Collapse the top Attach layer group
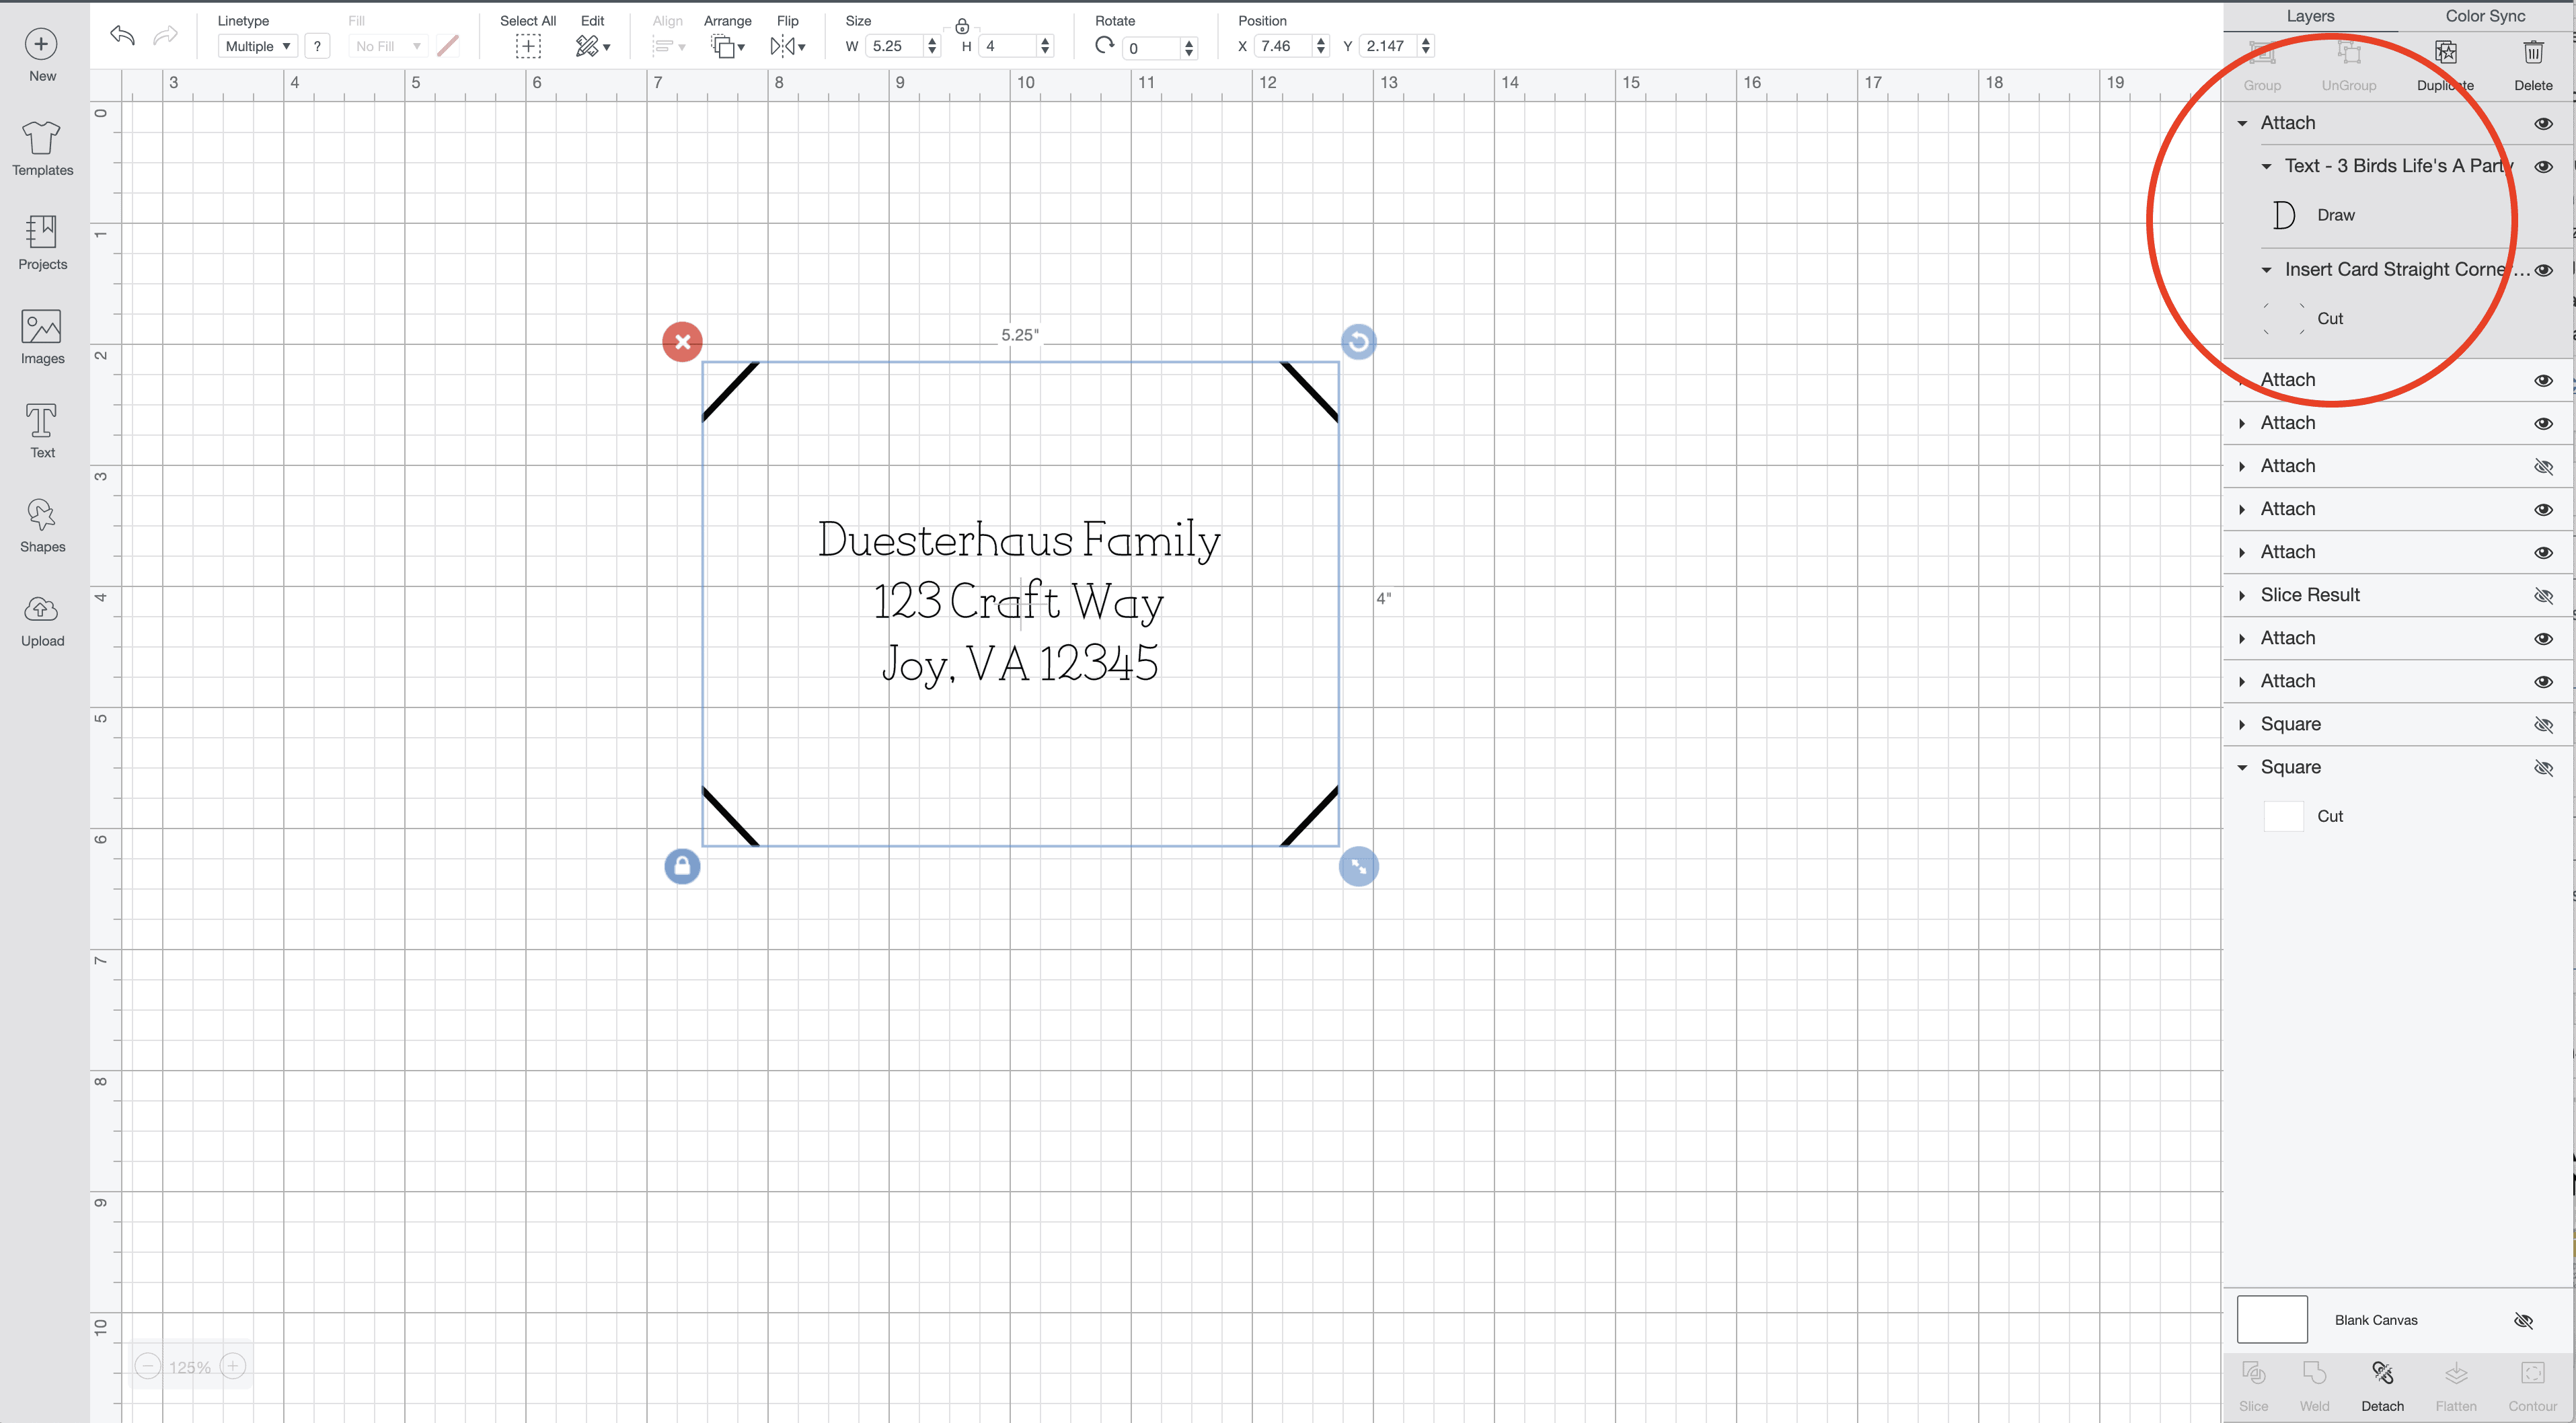The height and width of the screenshot is (1423, 2576). pos(2242,123)
